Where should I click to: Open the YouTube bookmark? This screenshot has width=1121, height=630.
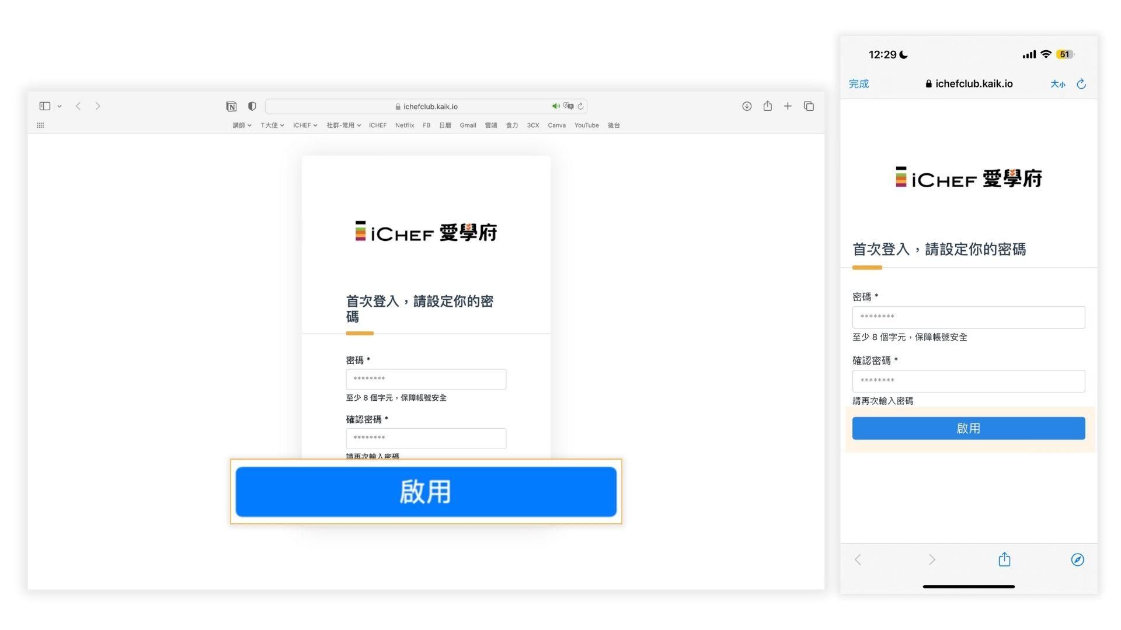point(586,125)
